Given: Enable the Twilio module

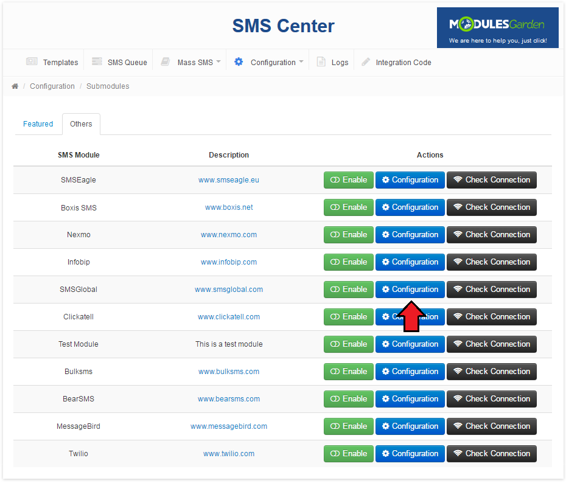Looking at the screenshot, I should (x=349, y=454).
